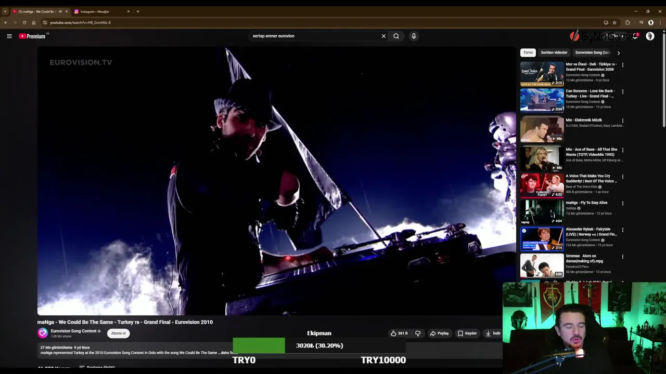Open the browser media control icon
The width and height of the screenshot is (666, 374).
point(641,22)
